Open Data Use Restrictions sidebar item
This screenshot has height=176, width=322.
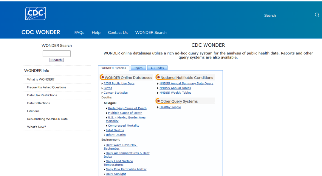point(42,95)
